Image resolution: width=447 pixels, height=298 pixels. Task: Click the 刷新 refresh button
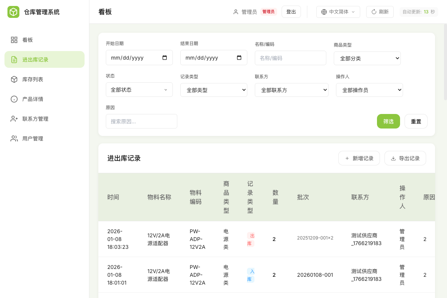coord(380,12)
